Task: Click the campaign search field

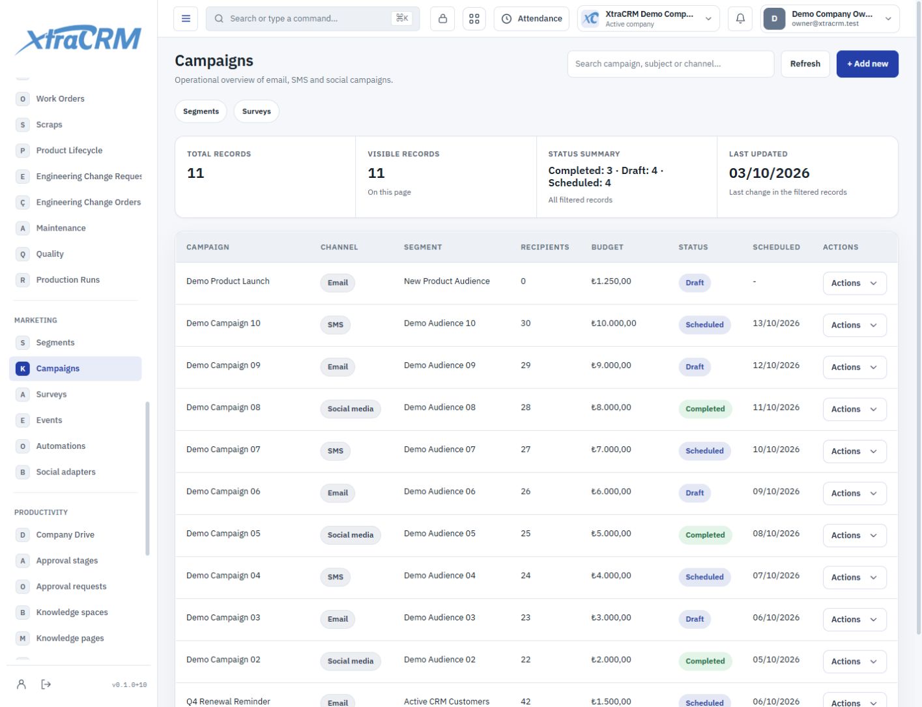Action: click(x=670, y=64)
